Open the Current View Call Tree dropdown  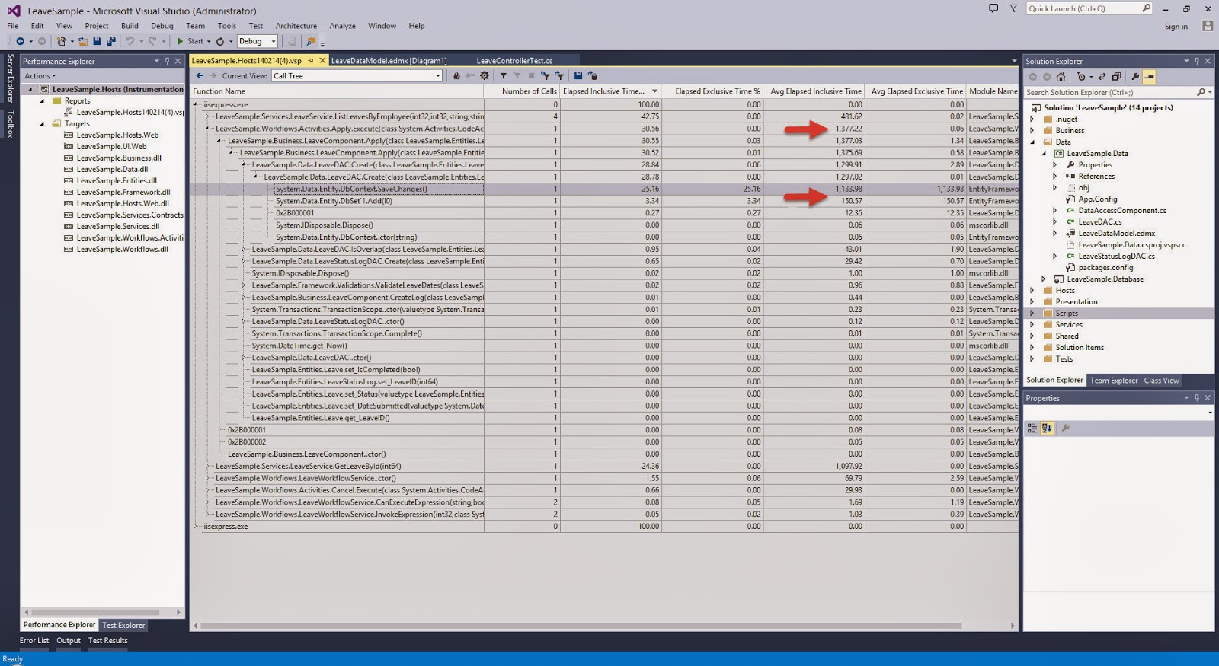(x=357, y=75)
